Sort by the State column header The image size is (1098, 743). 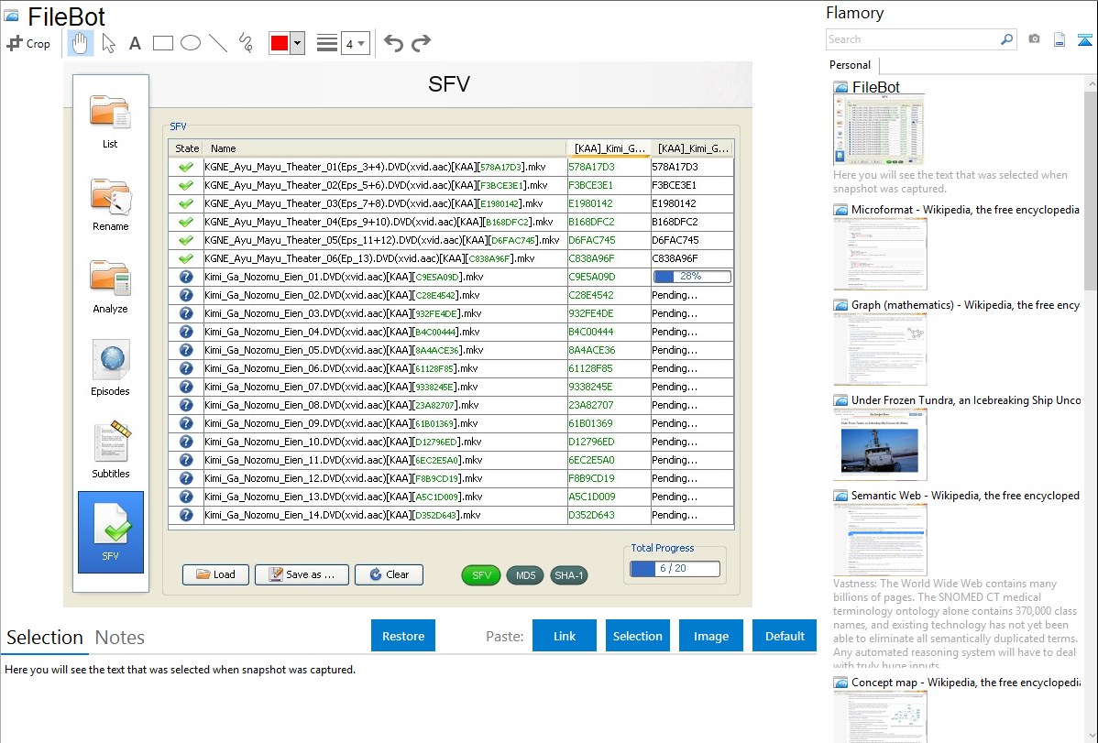pos(187,148)
